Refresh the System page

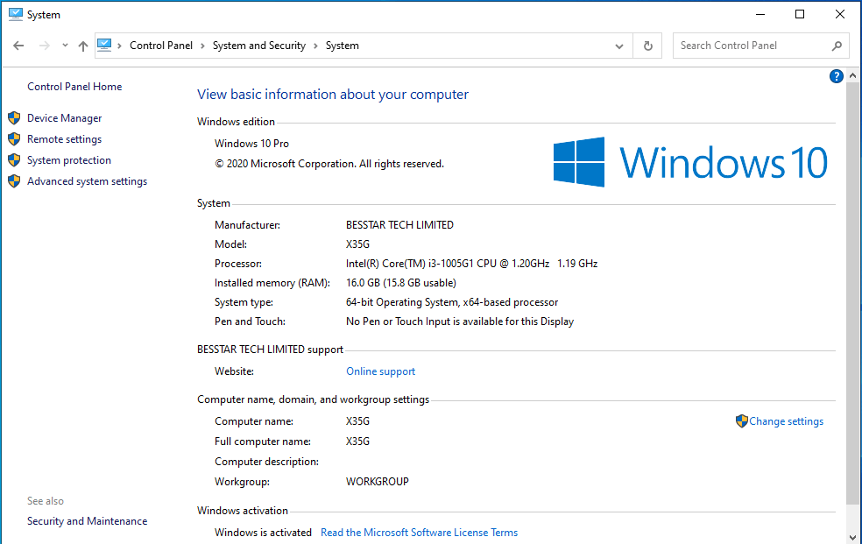point(647,46)
